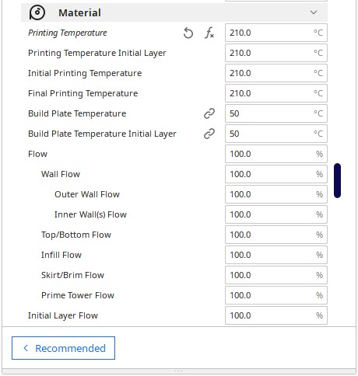
Task: Click the Initial Printing Temperature input
Action: click(276, 73)
